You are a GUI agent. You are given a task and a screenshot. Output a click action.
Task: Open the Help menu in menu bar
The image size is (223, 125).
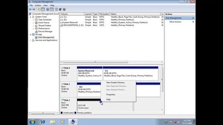pos(52,6)
